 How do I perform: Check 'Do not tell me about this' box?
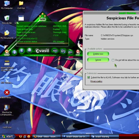pos(113,60)
